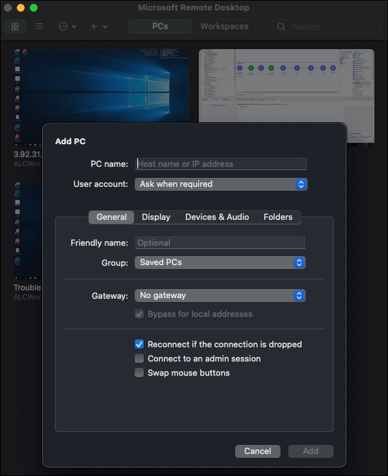Open the Devices & Audio tab
This screenshot has height=476, width=388.
217,217
